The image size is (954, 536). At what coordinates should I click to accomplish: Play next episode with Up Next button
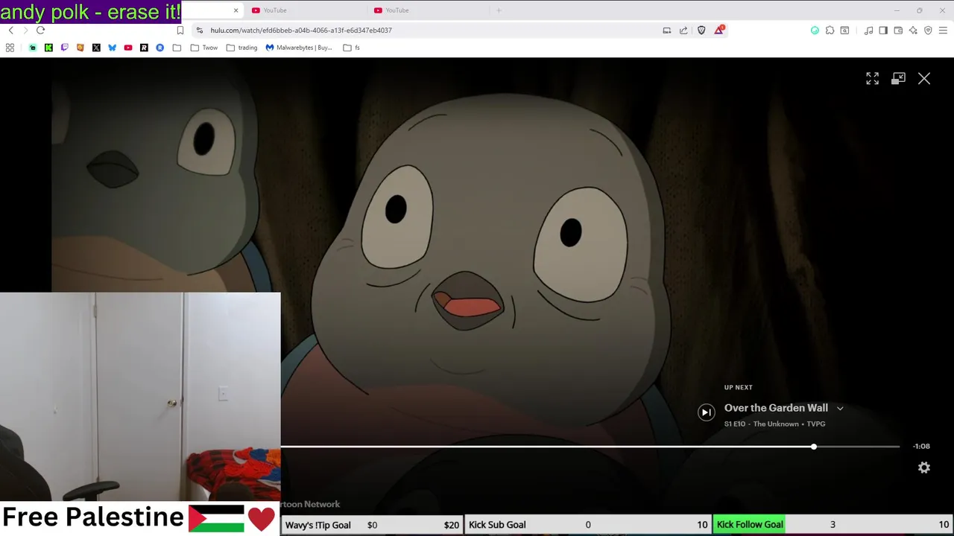706,412
